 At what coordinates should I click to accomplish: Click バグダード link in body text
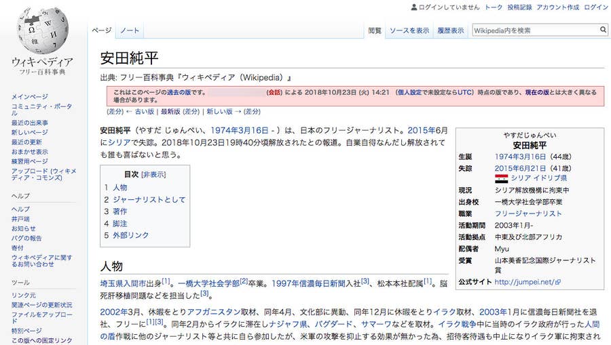pyautogui.click(x=333, y=325)
